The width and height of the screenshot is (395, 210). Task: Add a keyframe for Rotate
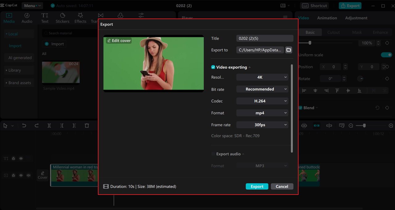[x=387, y=79]
